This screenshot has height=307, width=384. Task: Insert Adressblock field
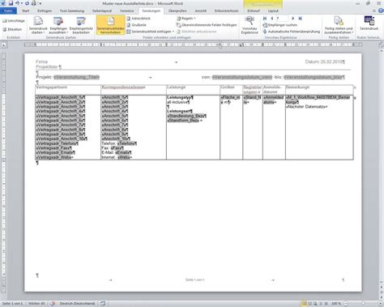139,19
